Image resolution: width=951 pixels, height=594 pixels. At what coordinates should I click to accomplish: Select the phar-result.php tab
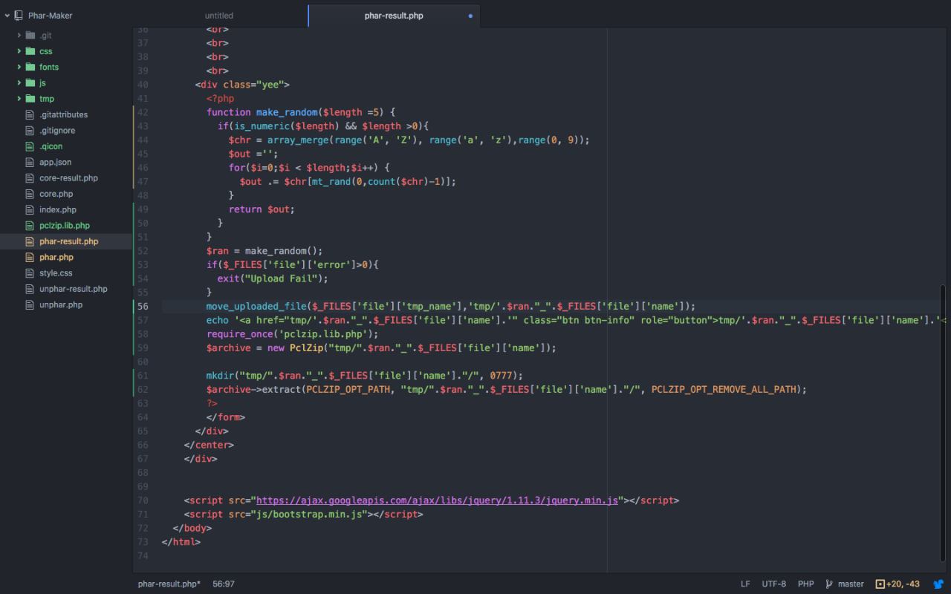point(394,16)
